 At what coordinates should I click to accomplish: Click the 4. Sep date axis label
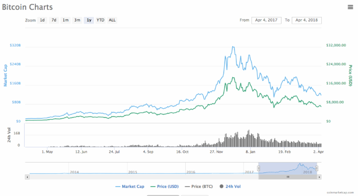[148, 152]
